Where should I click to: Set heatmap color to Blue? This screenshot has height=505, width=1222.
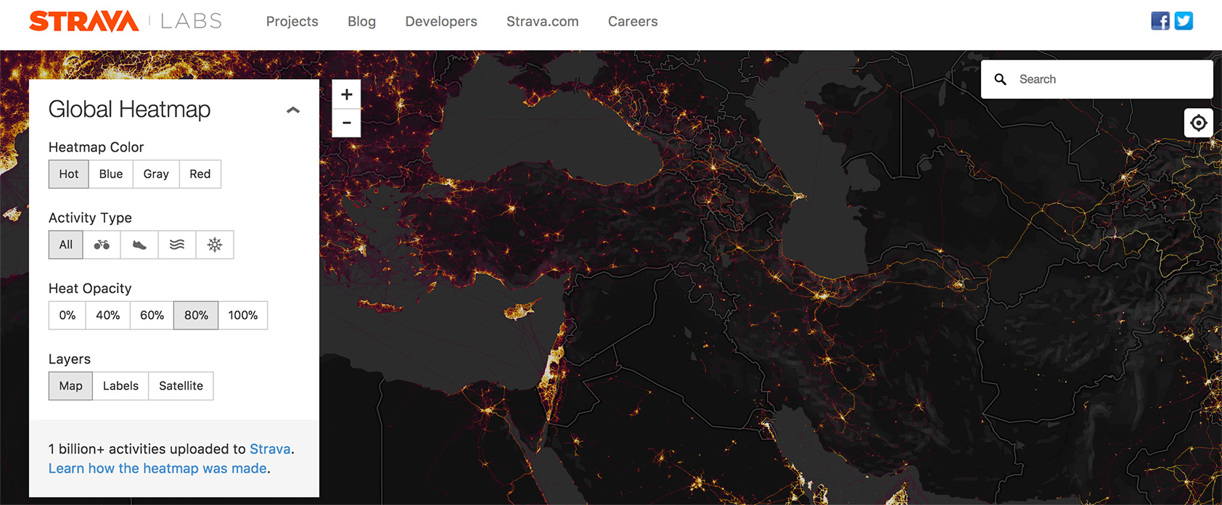111,174
